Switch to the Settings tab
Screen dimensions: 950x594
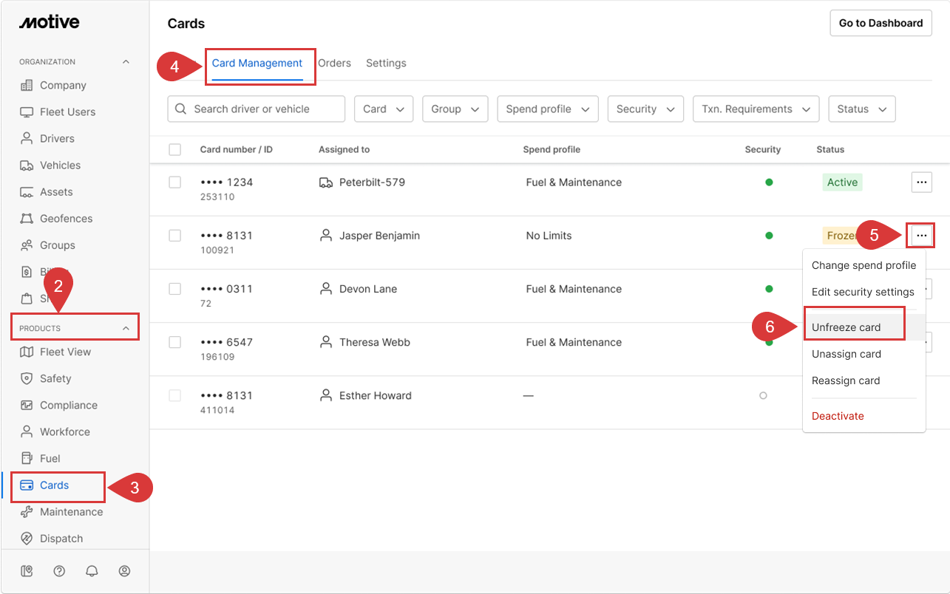pos(386,64)
